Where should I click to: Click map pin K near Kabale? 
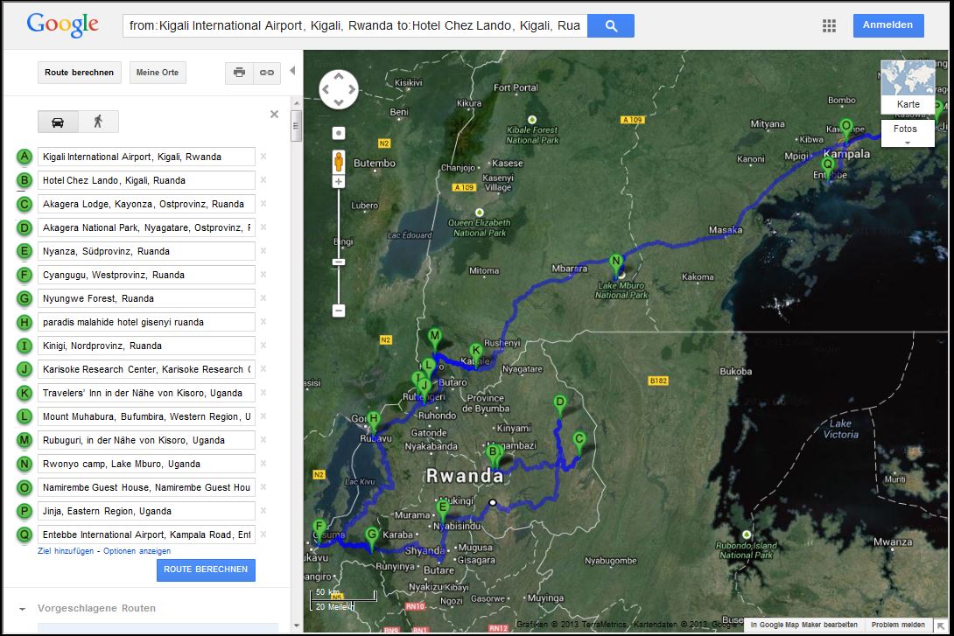point(476,353)
